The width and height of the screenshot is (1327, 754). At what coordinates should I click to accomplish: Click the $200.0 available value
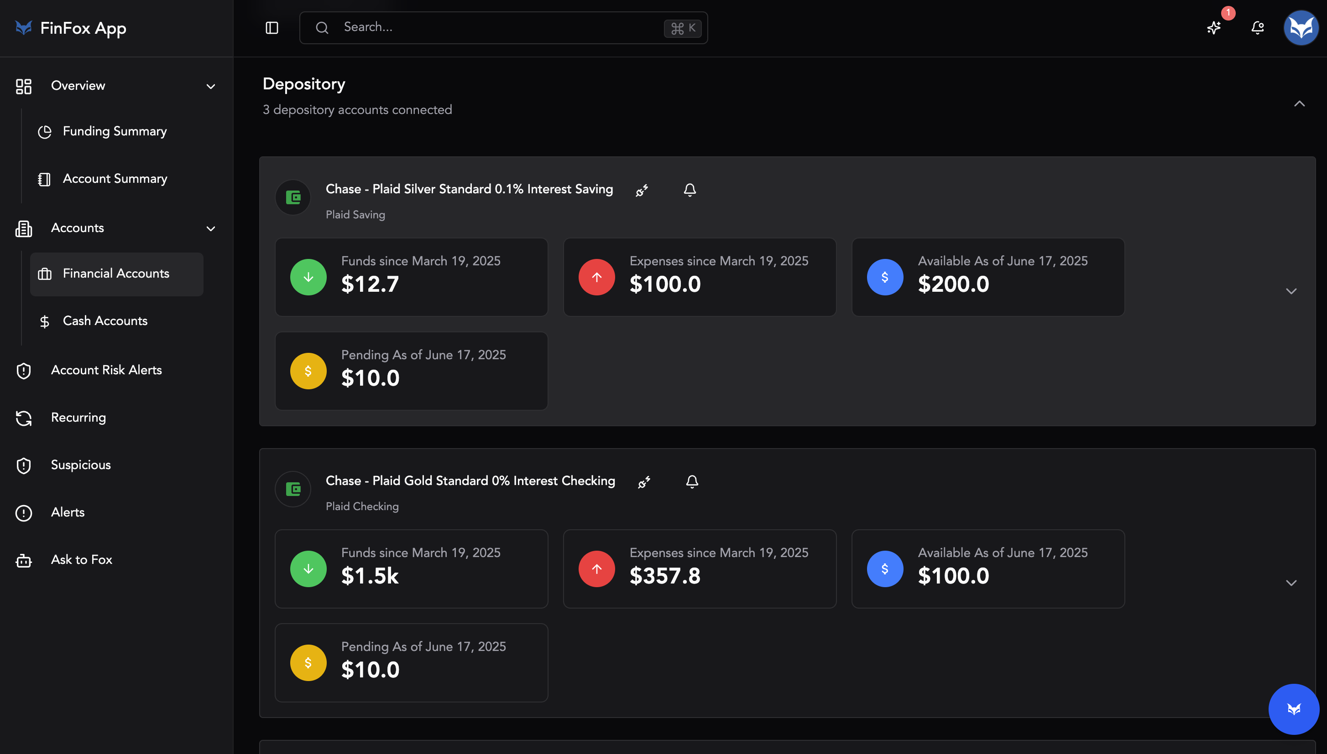click(x=953, y=284)
